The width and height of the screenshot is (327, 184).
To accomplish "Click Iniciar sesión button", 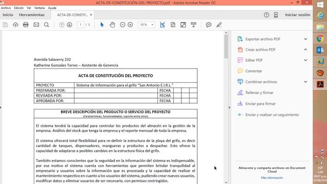I will pos(297,15).
